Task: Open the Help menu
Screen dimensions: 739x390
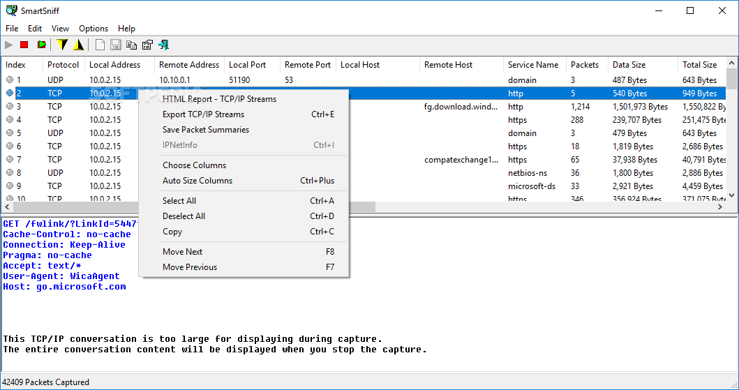Action: (126, 29)
